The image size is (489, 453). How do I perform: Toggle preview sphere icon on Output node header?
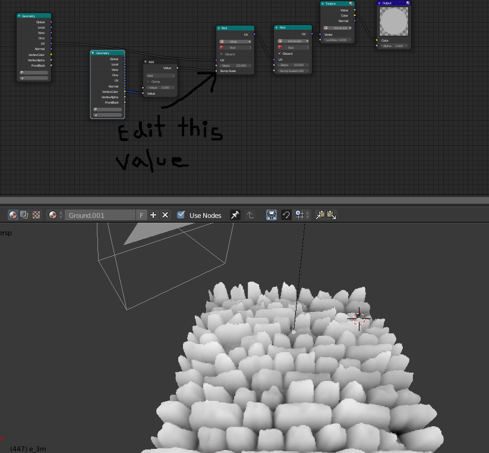(x=408, y=3)
